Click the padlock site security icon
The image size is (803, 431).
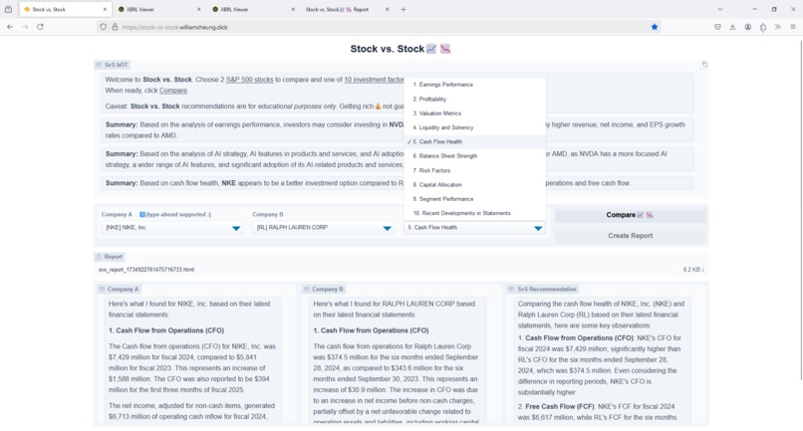click(115, 27)
